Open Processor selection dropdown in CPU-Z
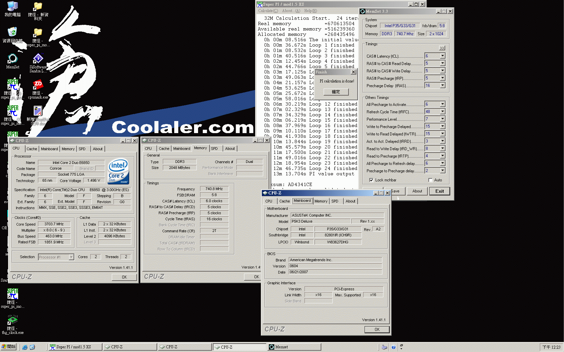The image size is (564, 352). [71, 257]
